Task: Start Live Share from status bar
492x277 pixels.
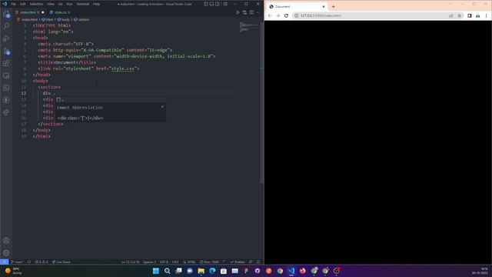Action: 61,262
